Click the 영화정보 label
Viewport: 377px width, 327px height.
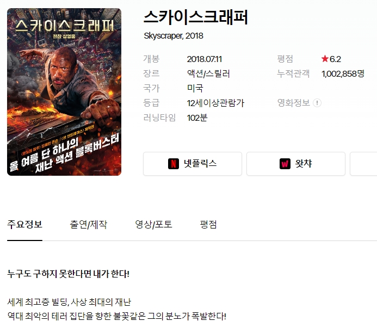click(294, 103)
